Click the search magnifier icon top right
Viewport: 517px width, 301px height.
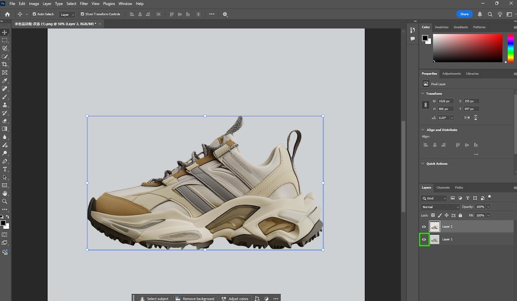point(490,14)
